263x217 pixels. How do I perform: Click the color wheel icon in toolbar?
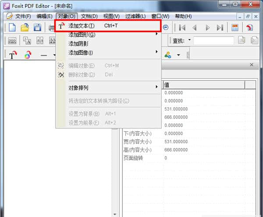[28, 55]
